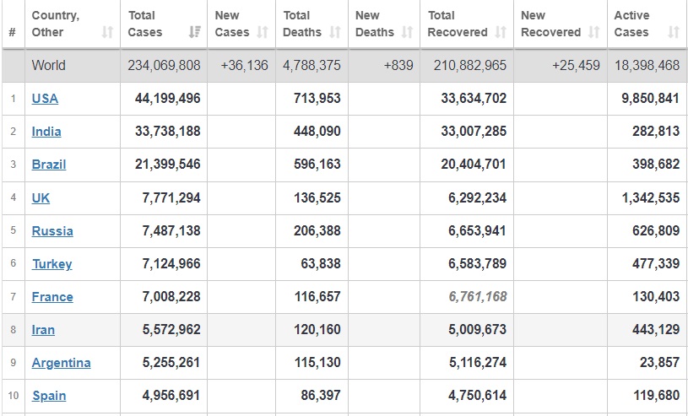Open the UK country link

(x=41, y=197)
